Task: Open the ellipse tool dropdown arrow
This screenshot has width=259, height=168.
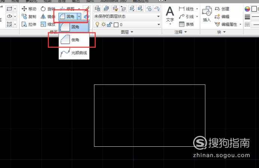Action: tap(15, 16)
